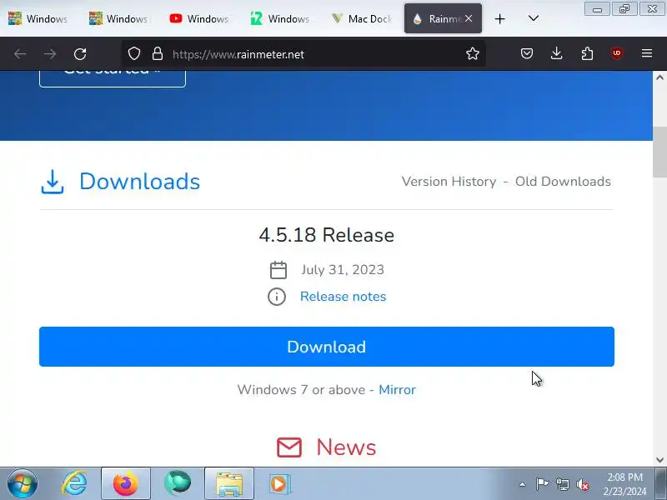Switch to the YouTube Windows tab
Screen dimensions: 667x500
(199, 18)
